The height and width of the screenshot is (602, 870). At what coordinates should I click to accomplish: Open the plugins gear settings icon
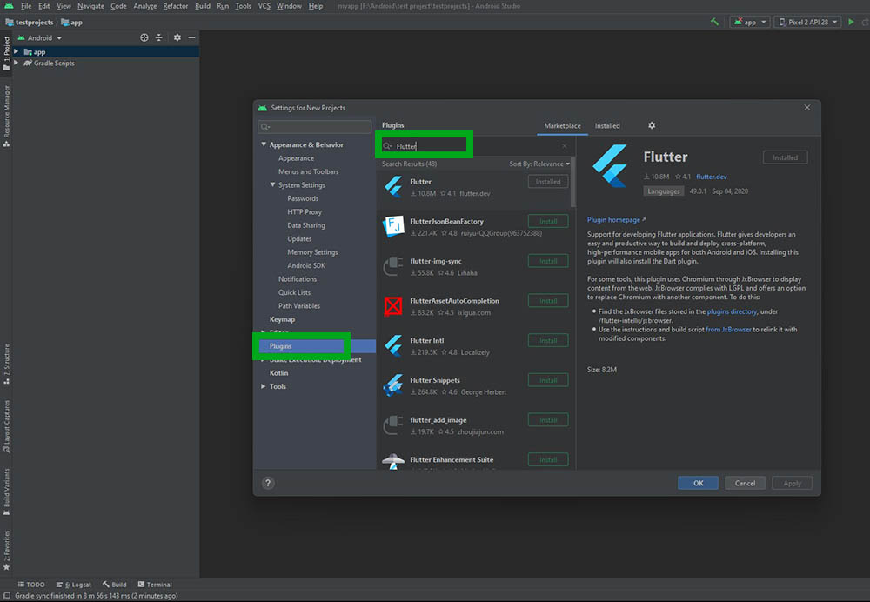coord(652,126)
